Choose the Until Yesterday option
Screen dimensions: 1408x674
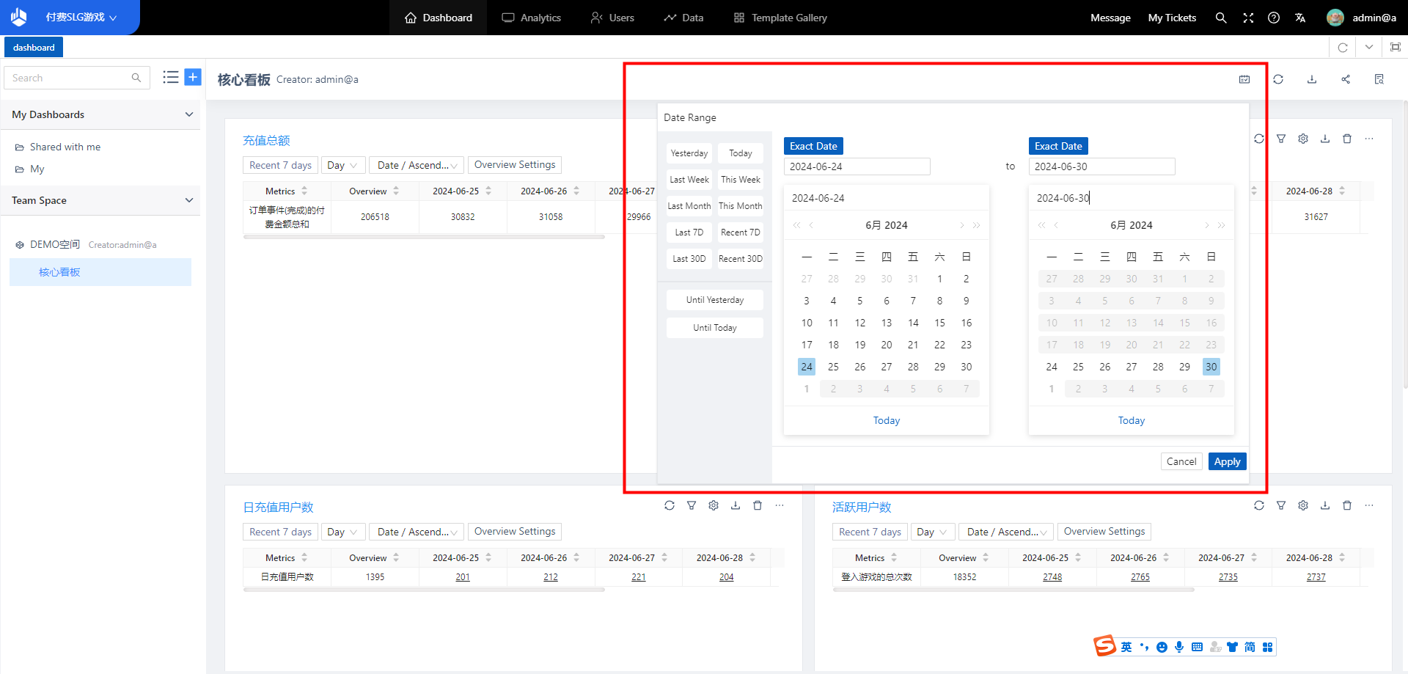click(x=714, y=300)
